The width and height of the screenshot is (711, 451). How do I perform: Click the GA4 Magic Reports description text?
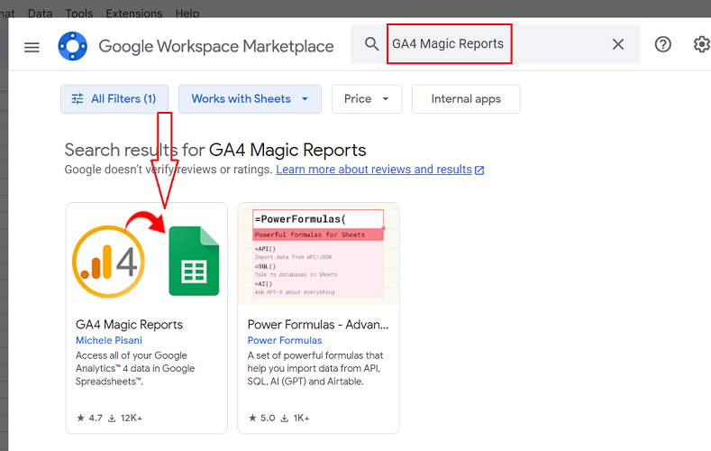[135, 368]
